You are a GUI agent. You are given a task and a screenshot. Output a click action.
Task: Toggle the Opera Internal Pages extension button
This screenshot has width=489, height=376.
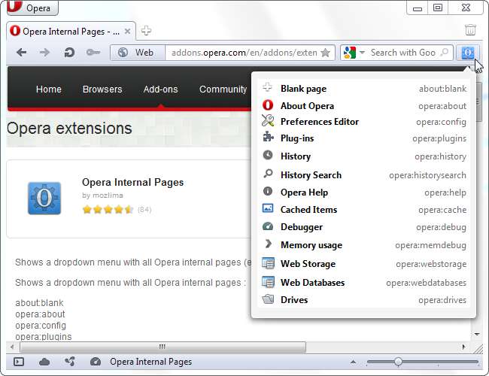(467, 53)
